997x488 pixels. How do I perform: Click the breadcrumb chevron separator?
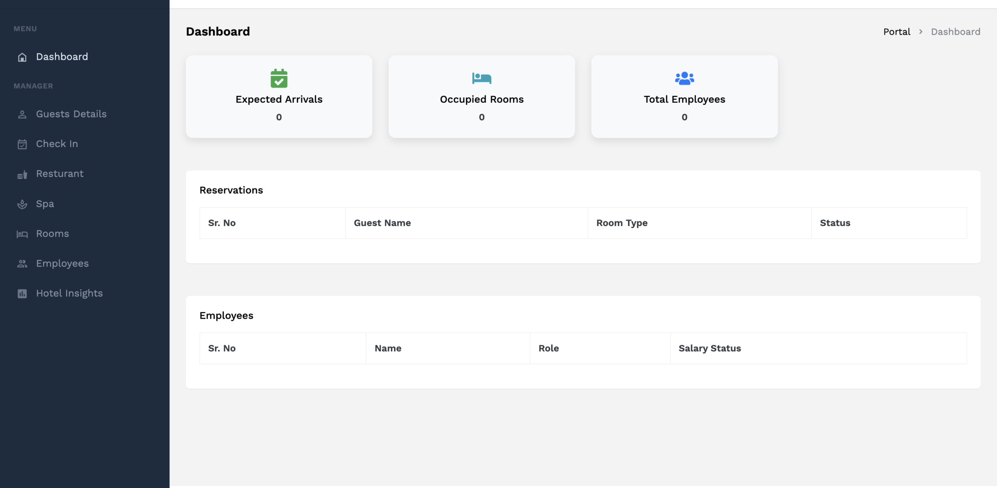click(921, 32)
